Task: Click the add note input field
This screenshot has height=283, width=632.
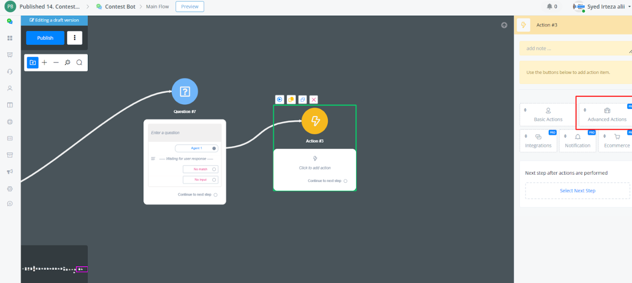Action: [x=575, y=49]
